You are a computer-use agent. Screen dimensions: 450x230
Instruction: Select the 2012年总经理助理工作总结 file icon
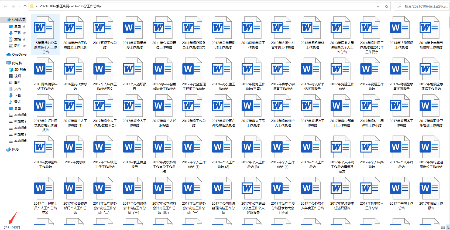(x=221, y=28)
